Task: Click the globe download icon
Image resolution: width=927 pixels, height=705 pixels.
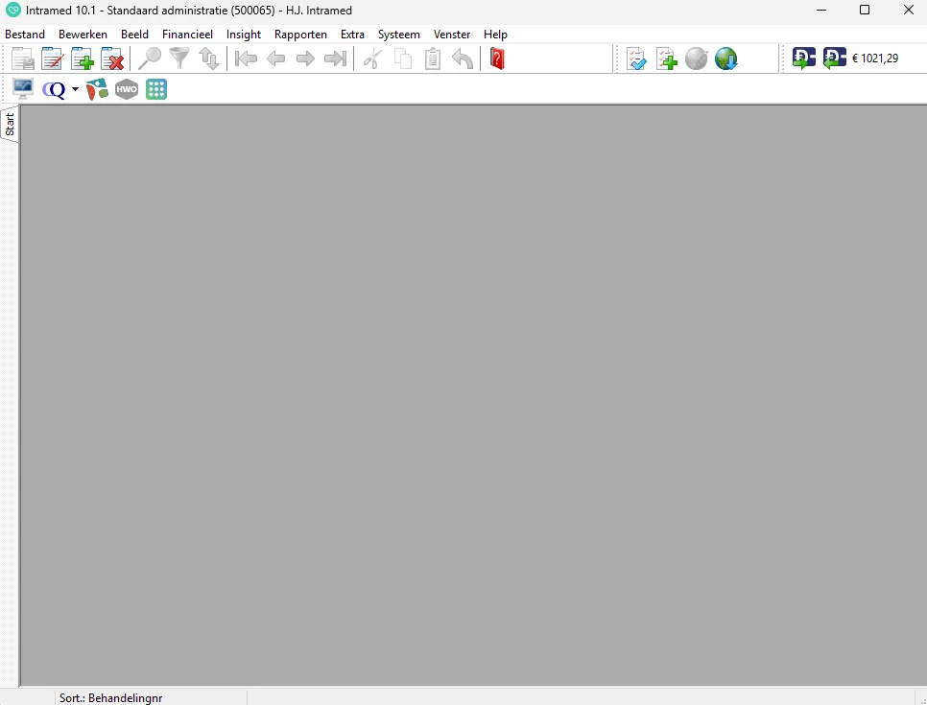Action: pos(726,59)
